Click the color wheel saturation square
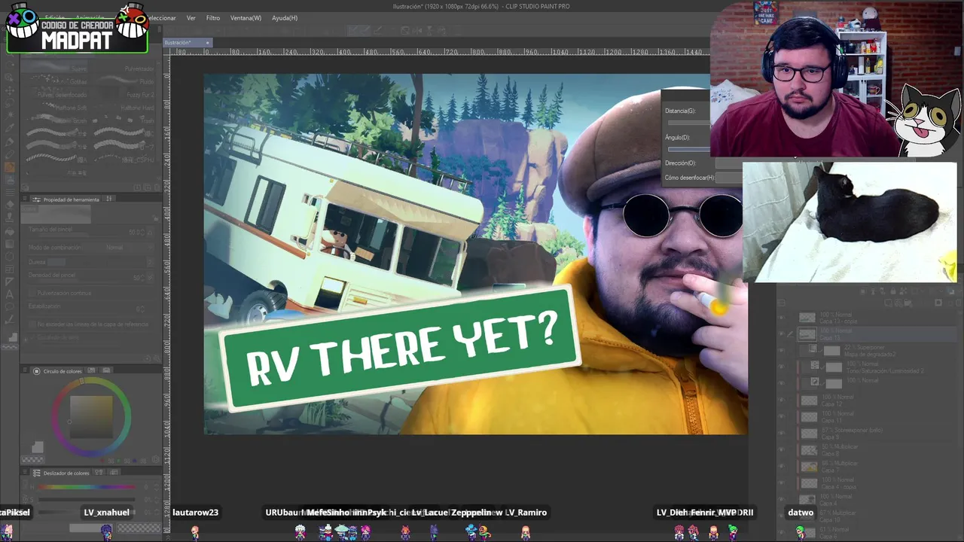The height and width of the screenshot is (542, 964). coord(91,416)
